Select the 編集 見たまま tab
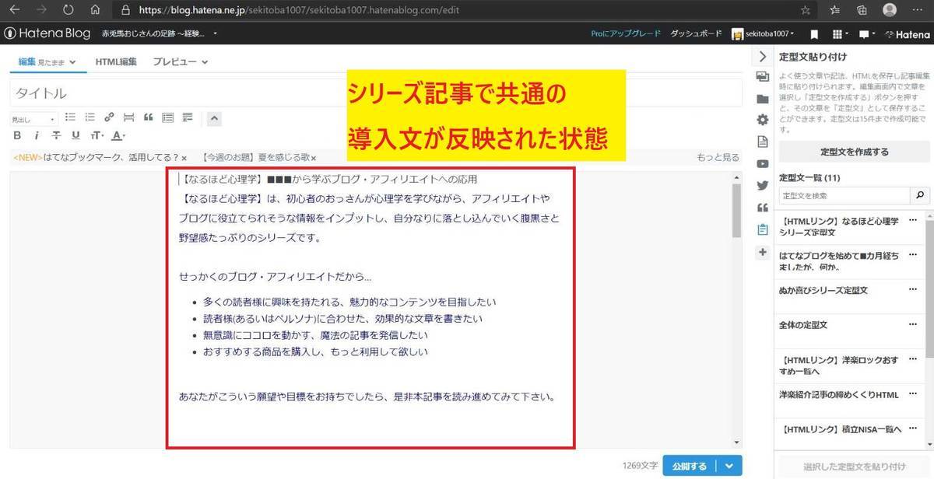 [x=47, y=61]
